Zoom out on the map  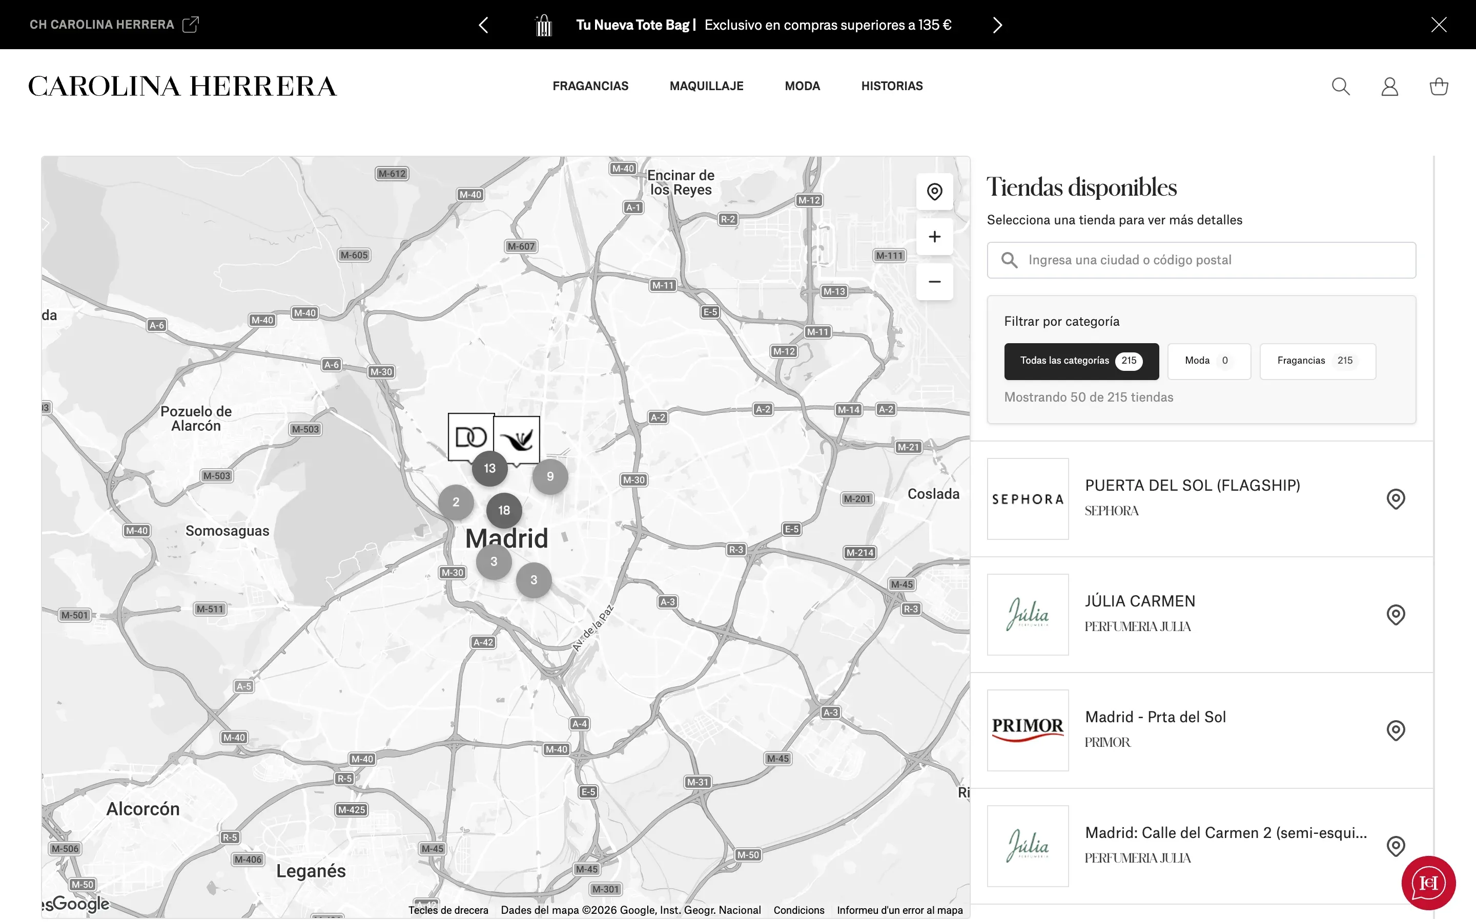point(934,282)
